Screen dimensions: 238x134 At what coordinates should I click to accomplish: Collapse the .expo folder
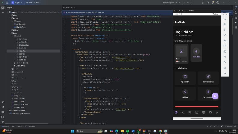[10, 18]
